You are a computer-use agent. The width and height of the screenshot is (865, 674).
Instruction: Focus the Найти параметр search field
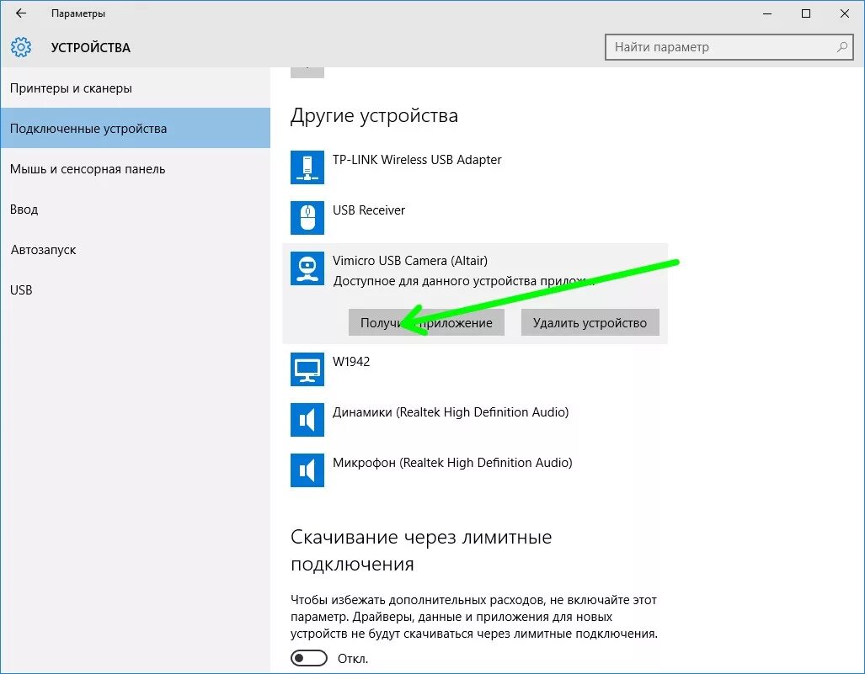(x=729, y=47)
